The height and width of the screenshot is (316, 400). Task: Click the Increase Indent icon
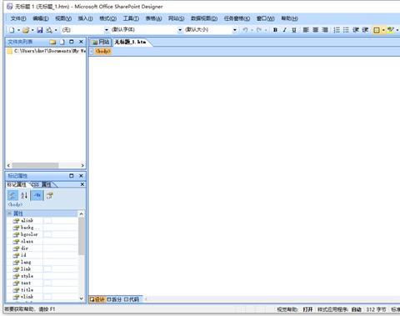point(365,30)
